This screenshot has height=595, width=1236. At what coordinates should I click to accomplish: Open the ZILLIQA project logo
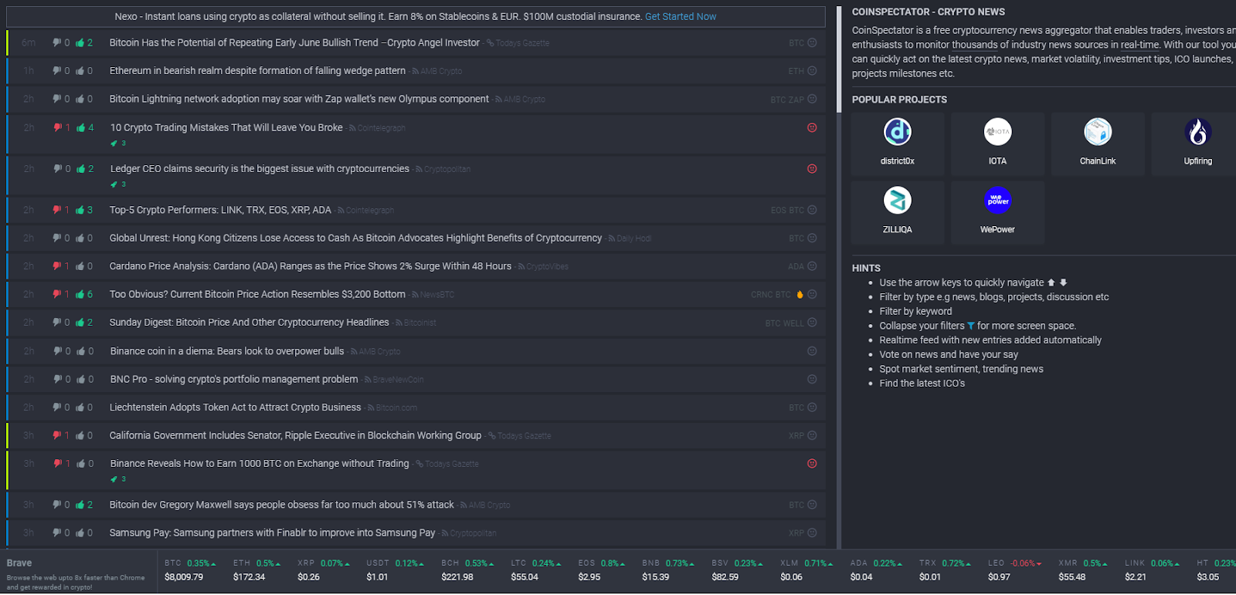point(898,201)
